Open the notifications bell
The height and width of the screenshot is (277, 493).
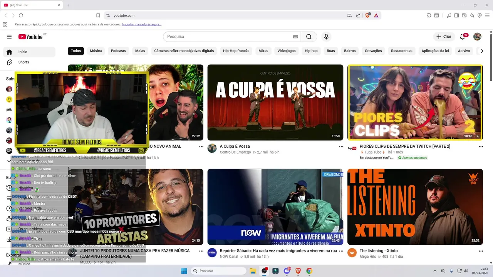[463, 37]
